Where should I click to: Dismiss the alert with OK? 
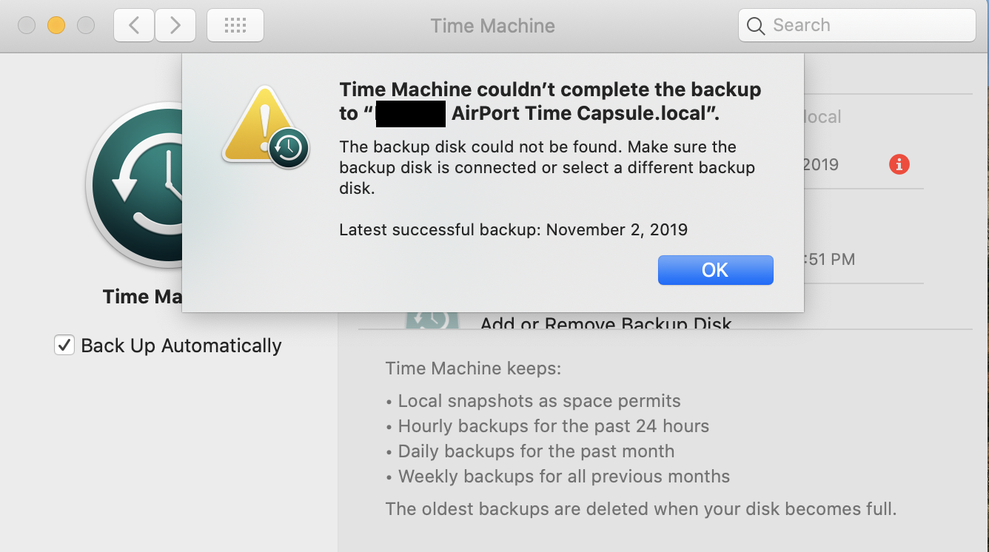(715, 269)
